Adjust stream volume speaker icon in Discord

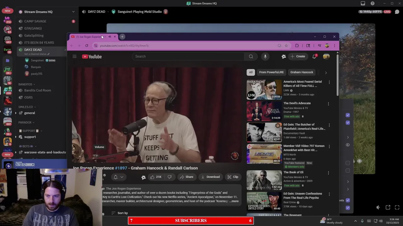pos(378,207)
